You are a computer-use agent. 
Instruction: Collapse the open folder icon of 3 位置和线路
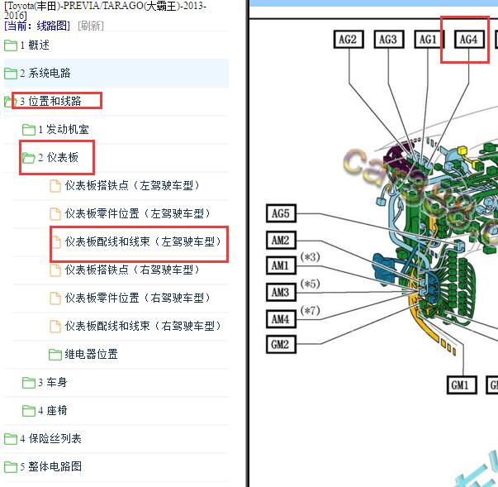11,102
